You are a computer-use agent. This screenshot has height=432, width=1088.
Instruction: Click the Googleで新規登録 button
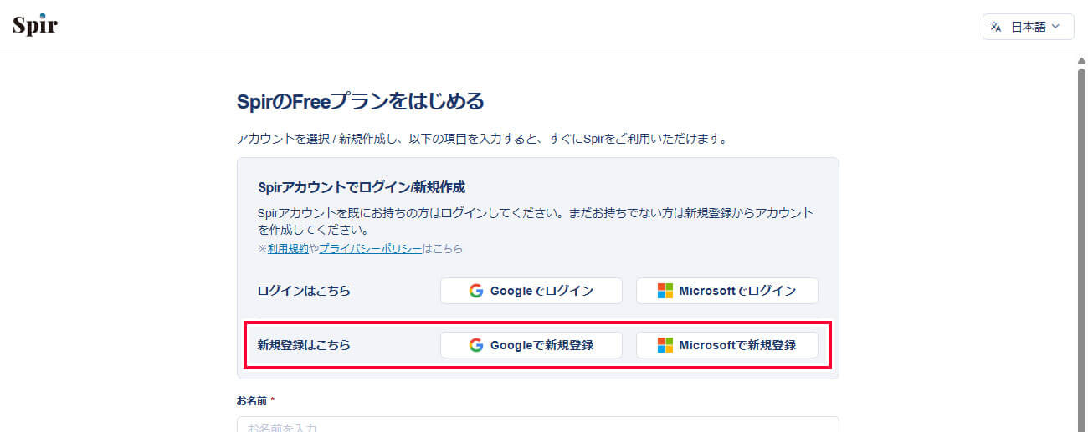pos(531,345)
